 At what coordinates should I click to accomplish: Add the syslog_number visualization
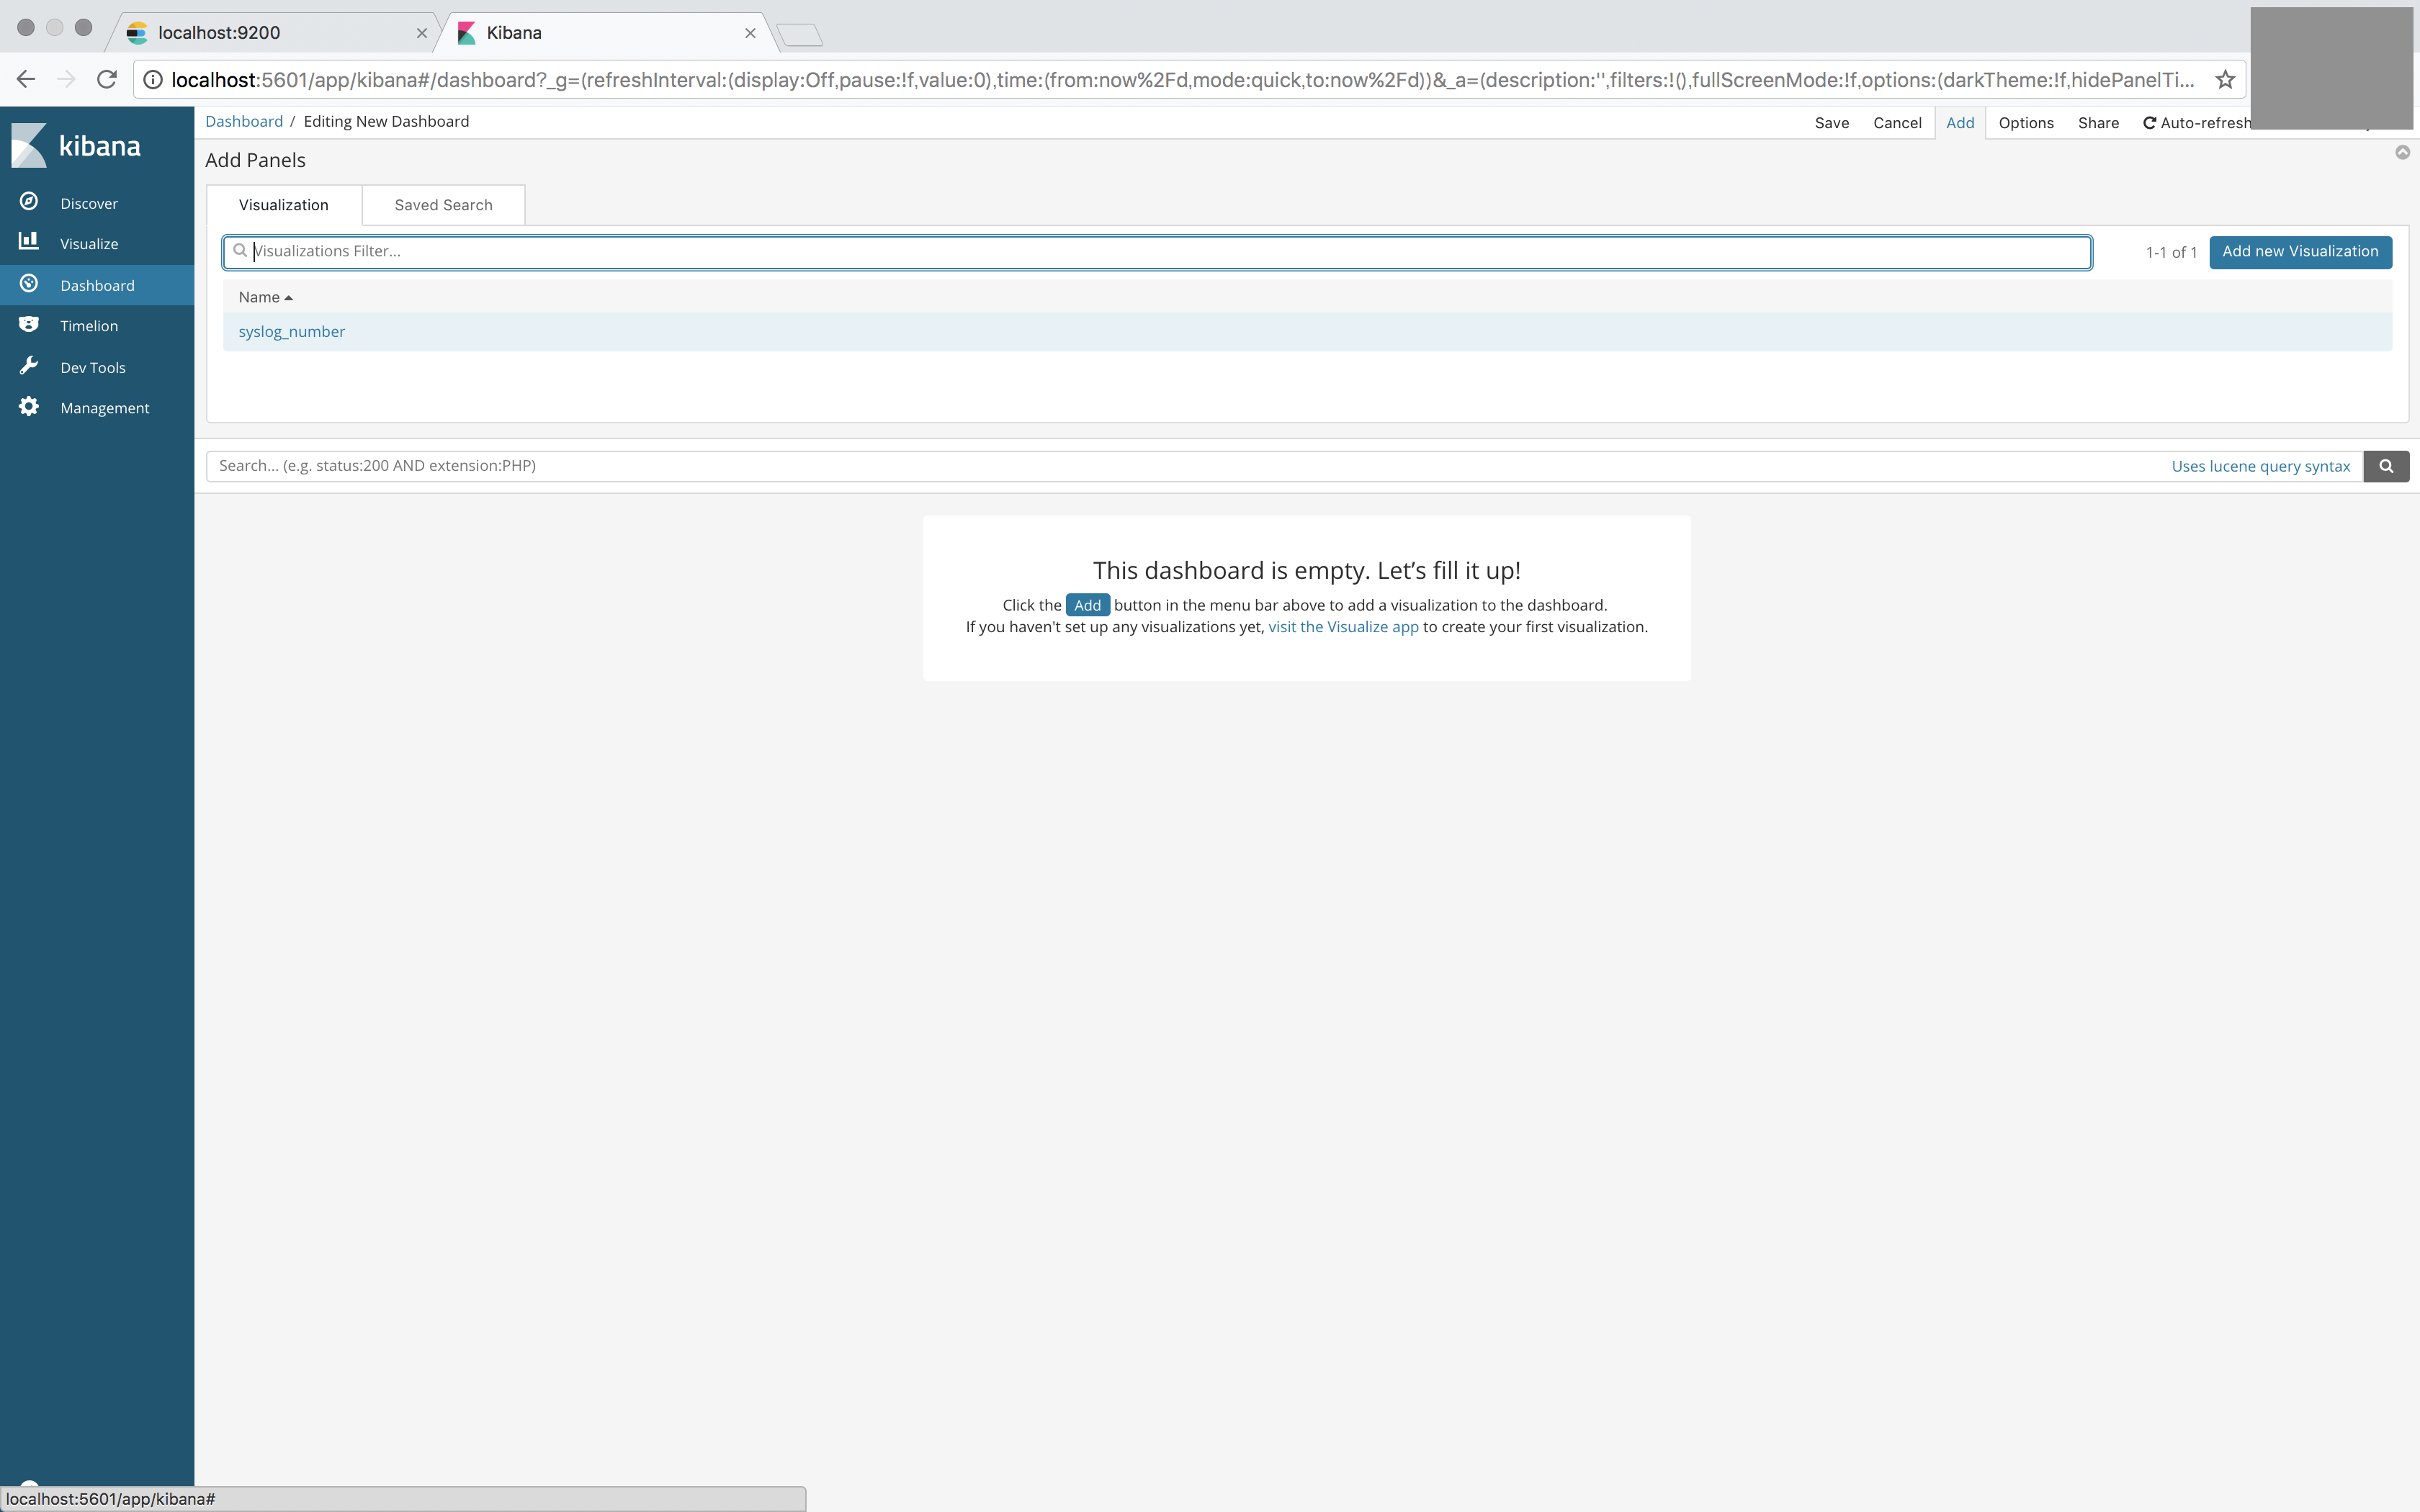[x=291, y=332]
